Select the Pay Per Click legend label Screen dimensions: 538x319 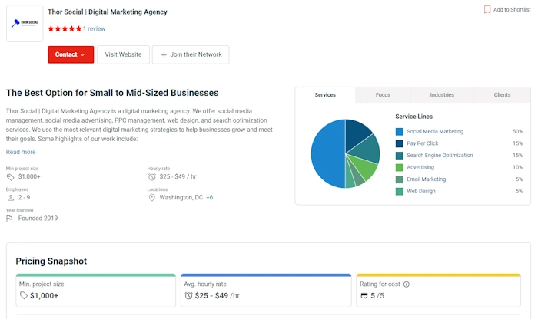(423, 143)
